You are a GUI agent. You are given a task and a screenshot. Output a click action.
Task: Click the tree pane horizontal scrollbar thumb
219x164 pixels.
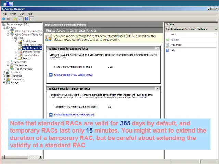16,157
